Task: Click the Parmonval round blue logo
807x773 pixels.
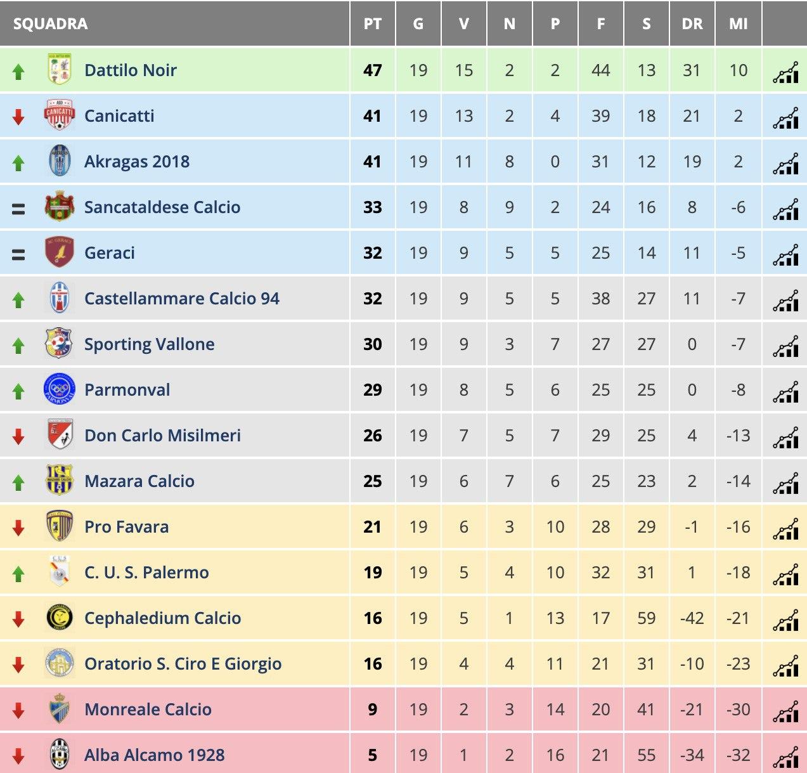Action: [x=60, y=389]
